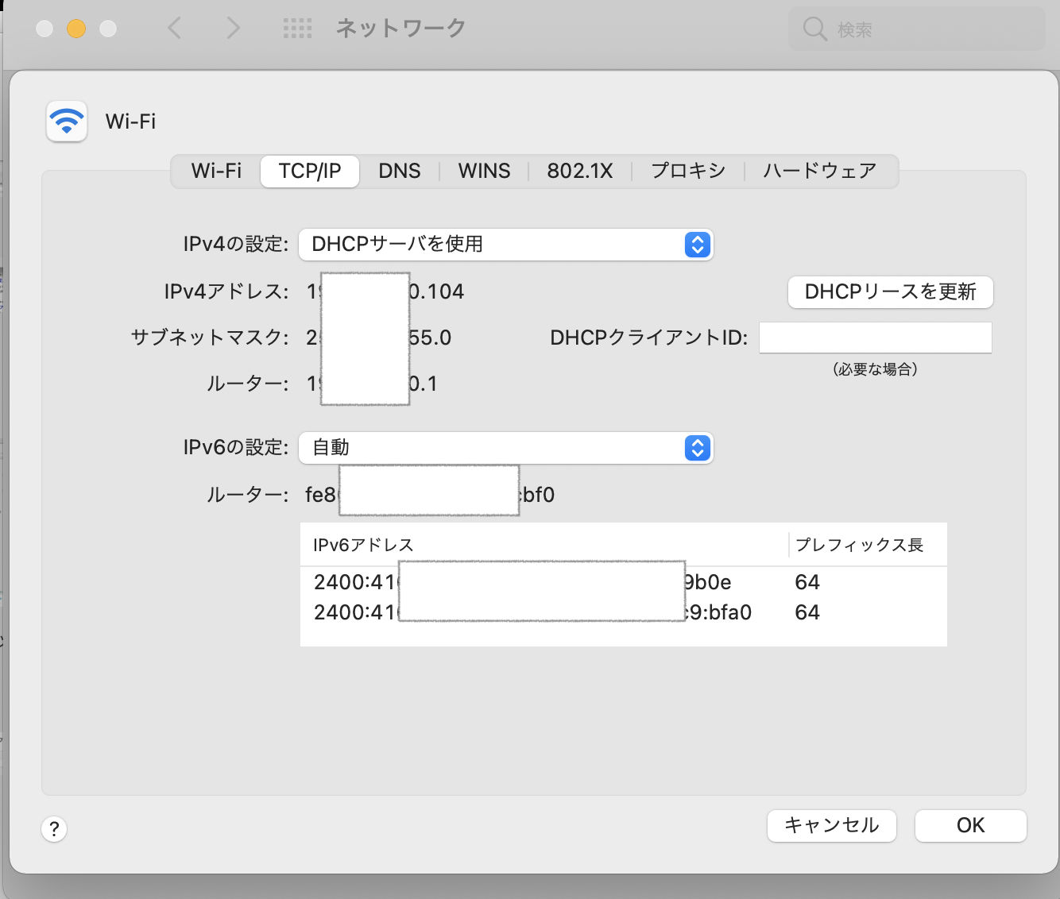Open the WINS tab

tap(484, 172)
